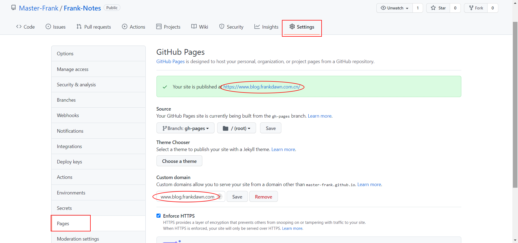Image resolution: width=518 pixels, height=243 pixels.
Task: Fork the repository
Action: click(x=476, y=8)
